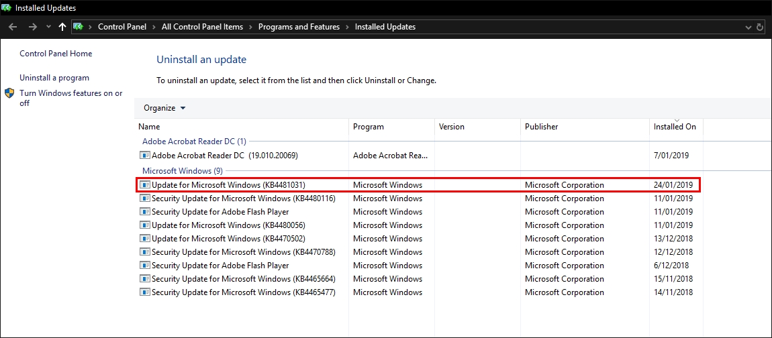Collapse Microsoft Windows (9) group
772x338 pixels.
183,171
